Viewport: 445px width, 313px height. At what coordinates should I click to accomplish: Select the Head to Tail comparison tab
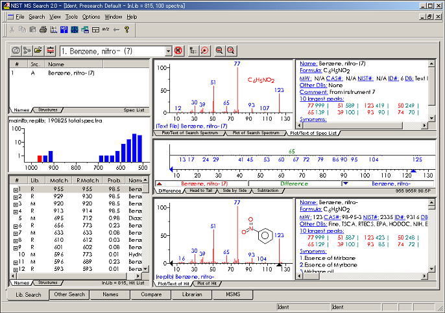[200, 191]
